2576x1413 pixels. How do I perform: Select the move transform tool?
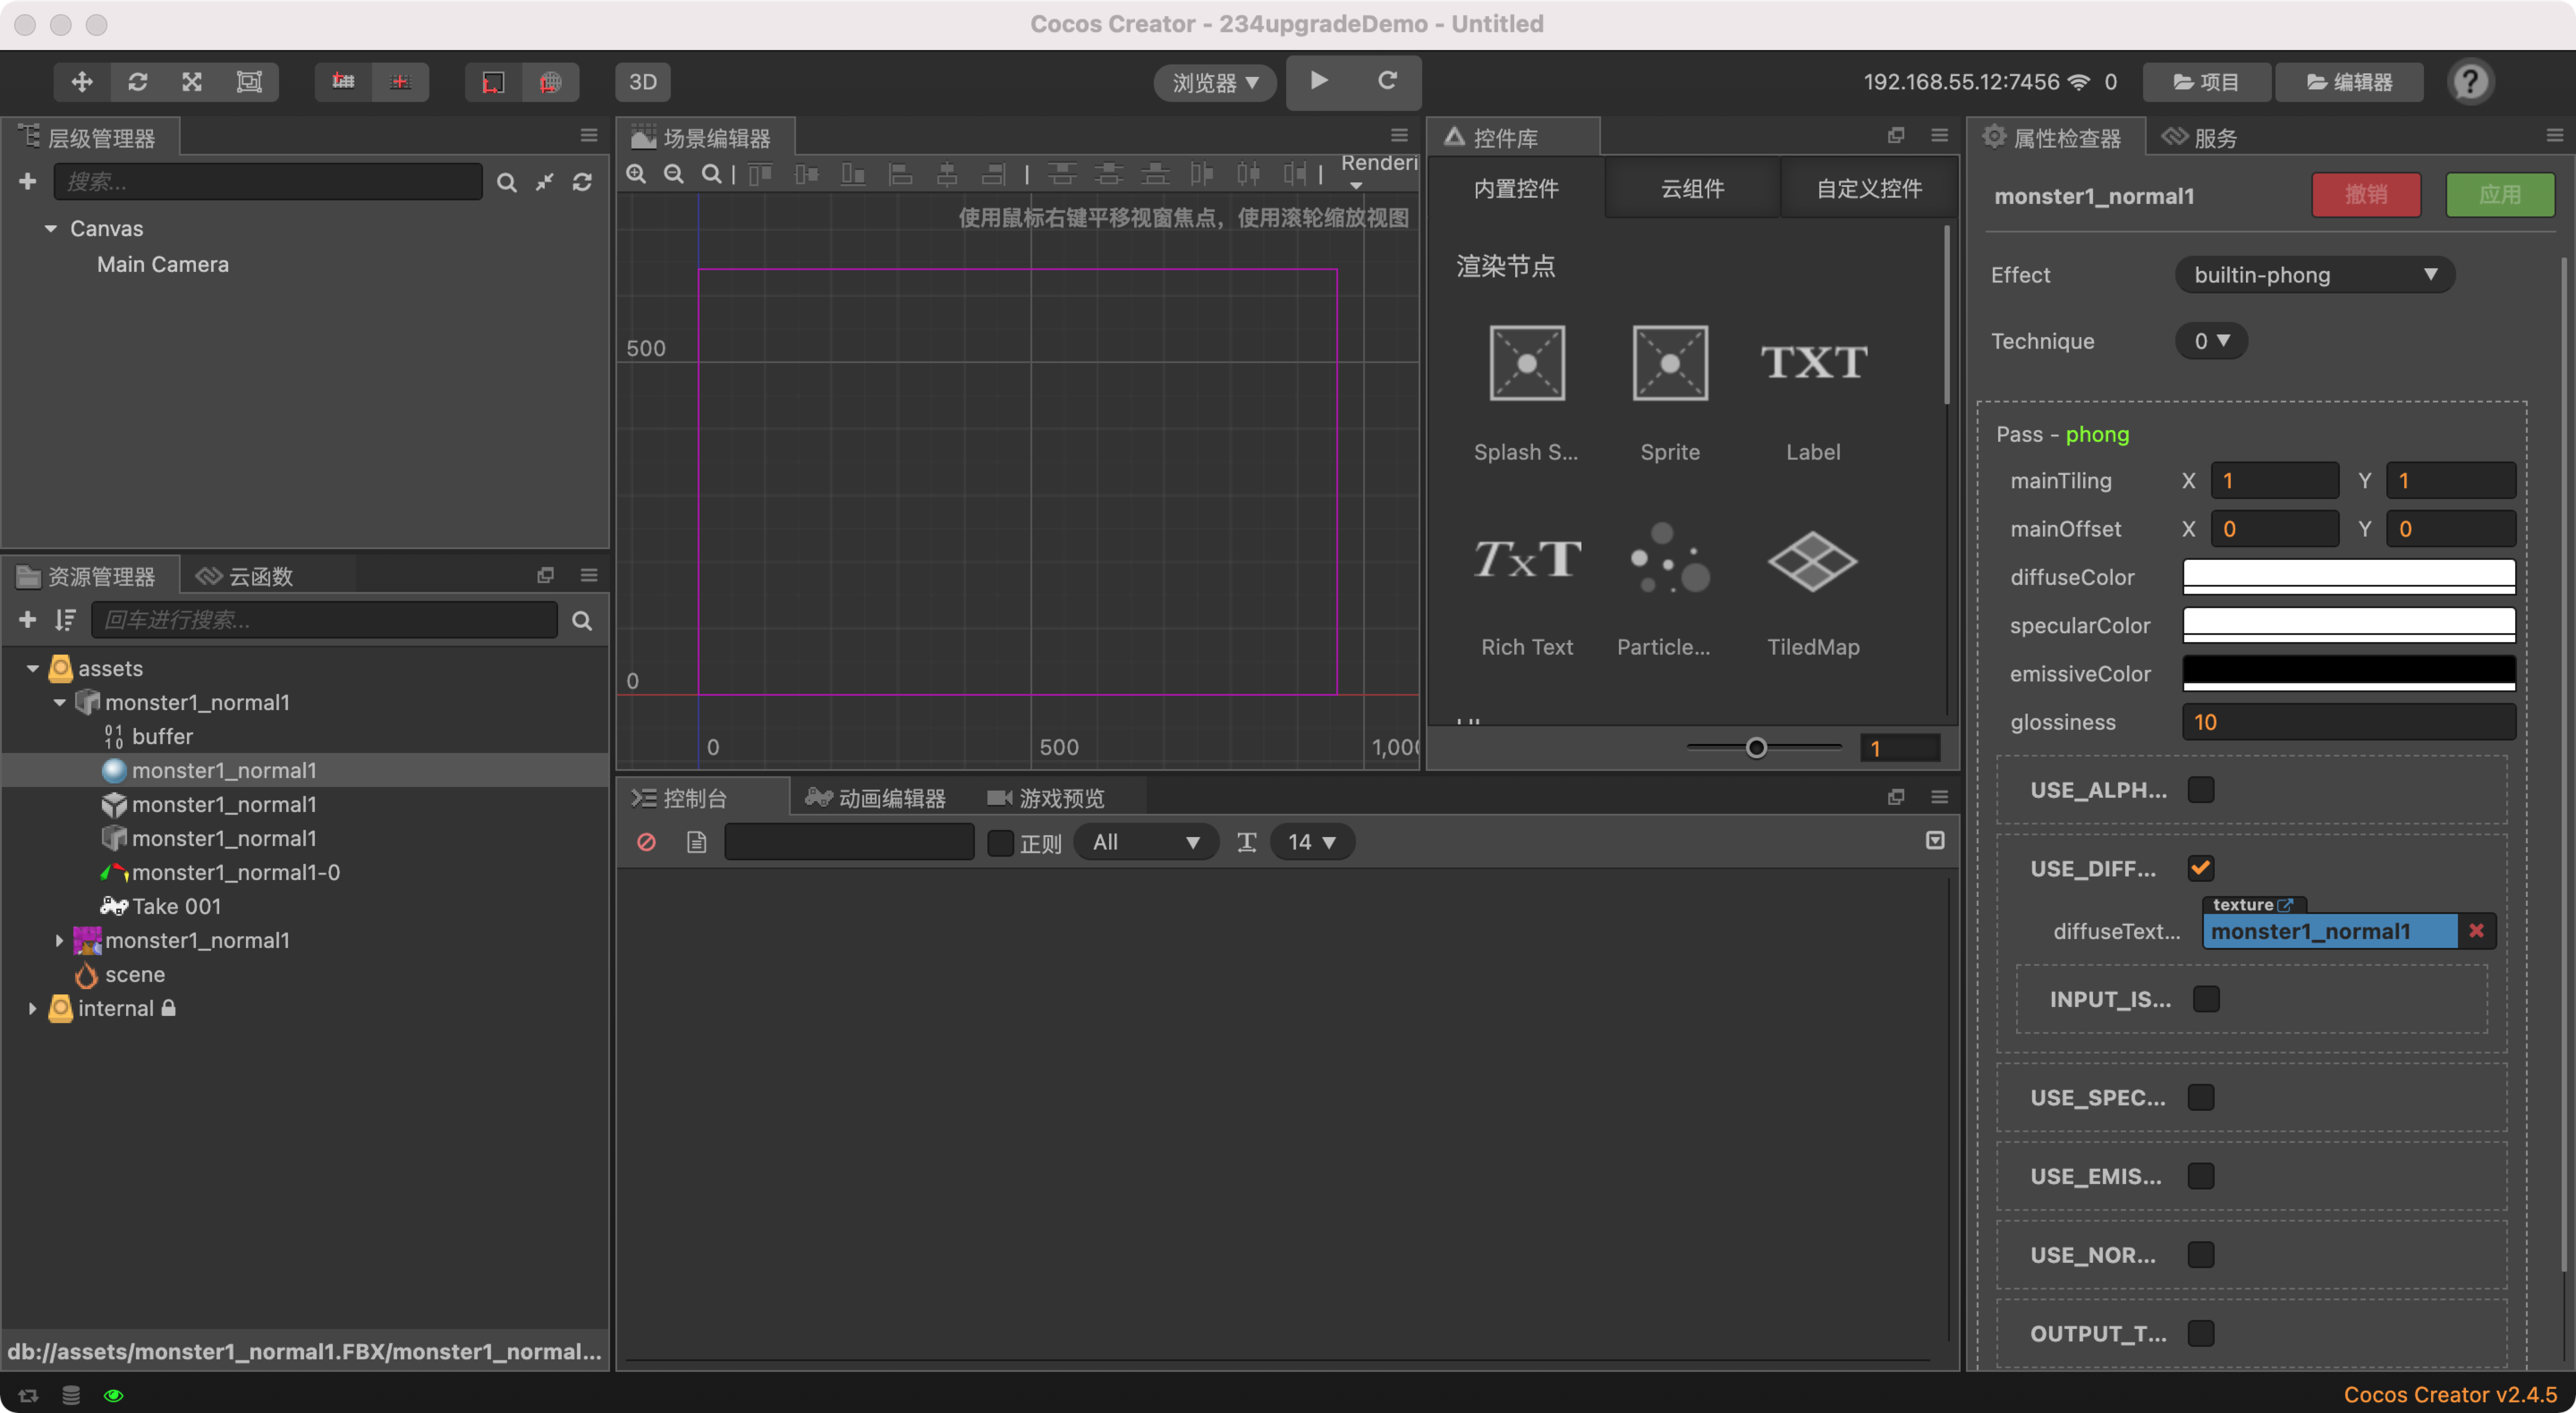click(x=82, y=82)
